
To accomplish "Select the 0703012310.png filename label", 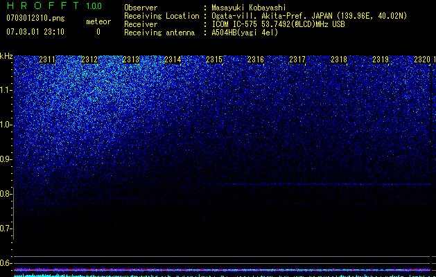I will tap(35, 18).
